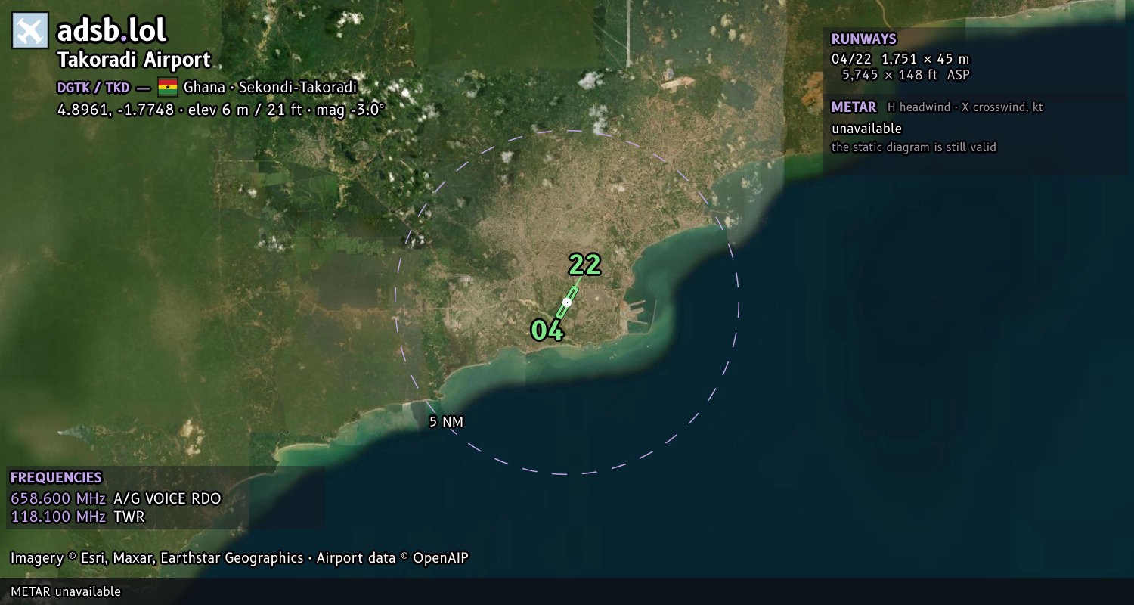Click the adsb.lol site title
Viewport: 1134px width, 605px height.
pyautogui.click(x=112, y=31)
